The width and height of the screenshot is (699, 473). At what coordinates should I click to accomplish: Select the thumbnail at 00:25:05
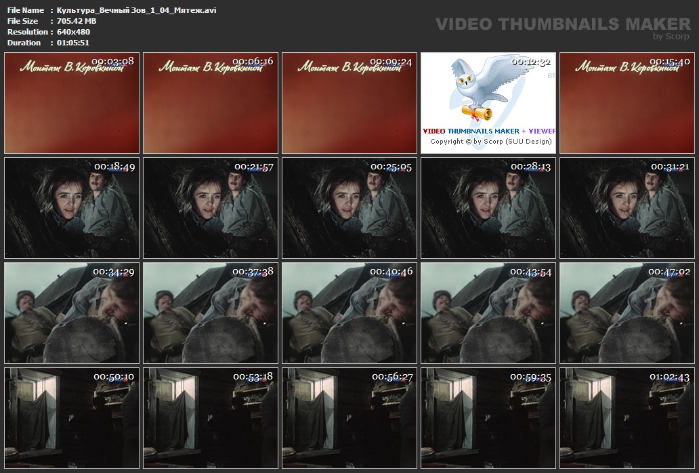349,208
